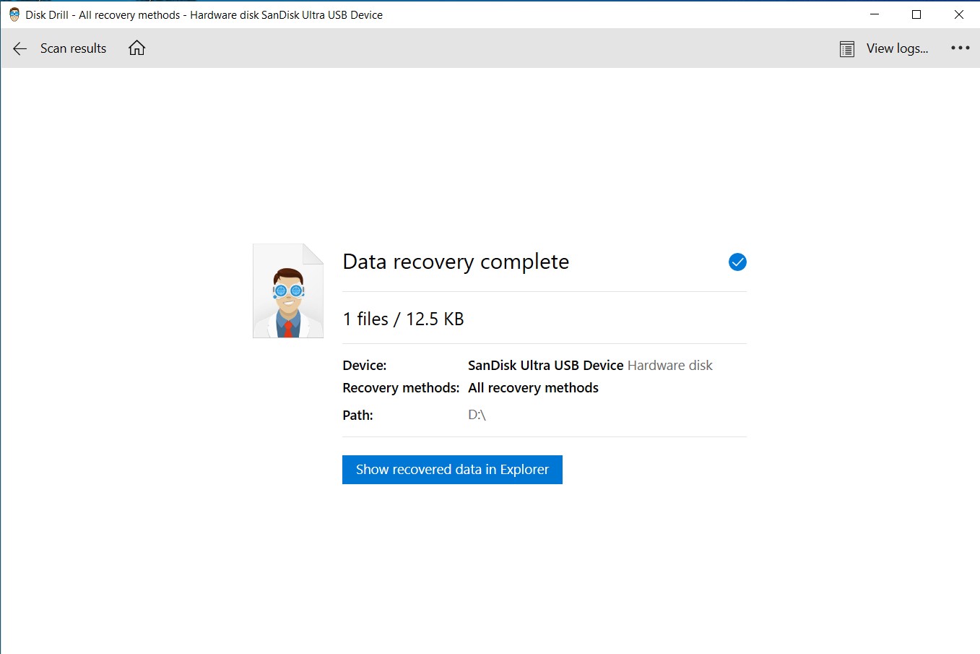Minimize the Disk Drill window
The width and height of the screenshot is (980, 654).
pos(874,14)
